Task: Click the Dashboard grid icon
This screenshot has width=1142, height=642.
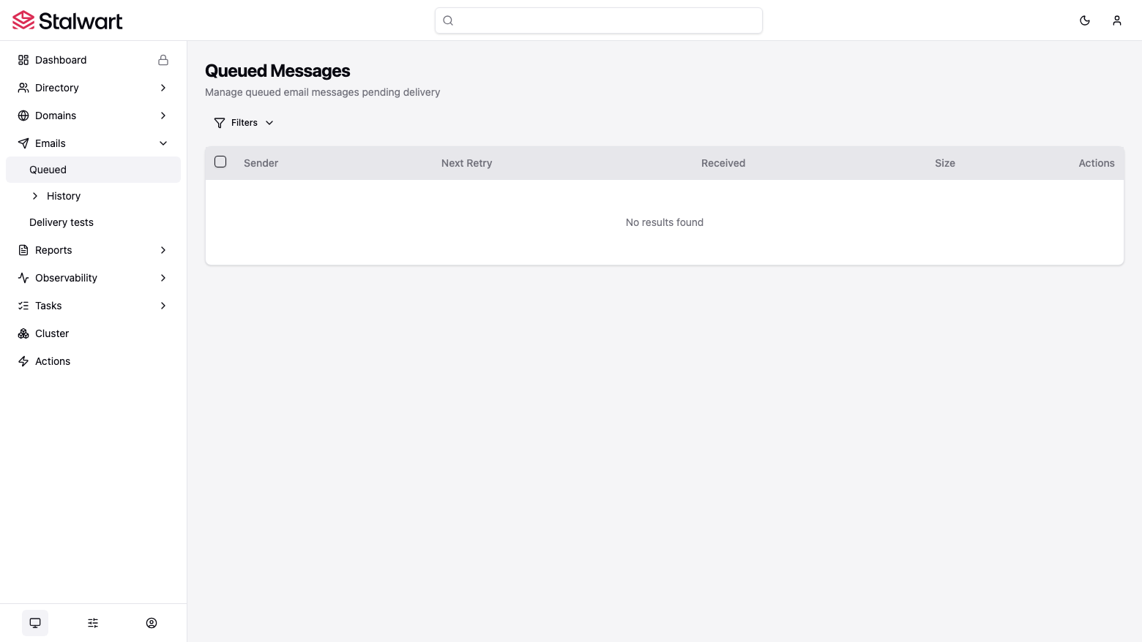Action: tap(23, 60)
